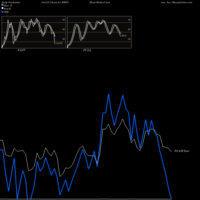Image resolution: width=200 pixels, height=200 pixels.
Task: Click the 80 level label in FAST chart
Action: pos(64,20)
